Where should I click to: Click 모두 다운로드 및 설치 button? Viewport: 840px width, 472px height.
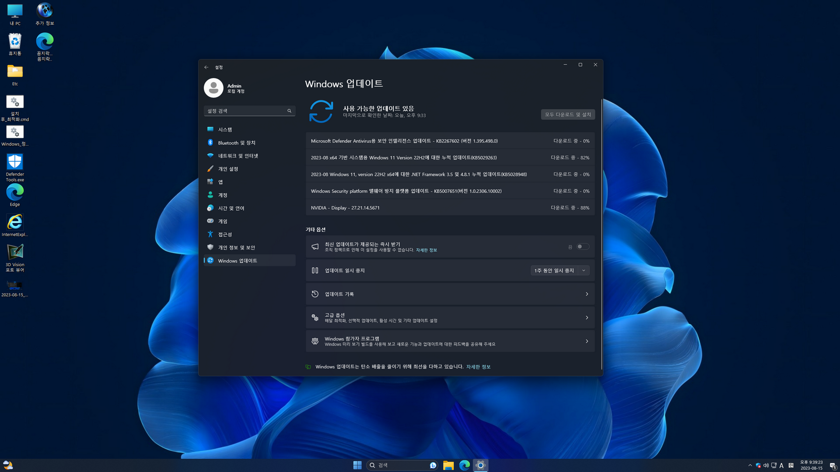(568, 114)
